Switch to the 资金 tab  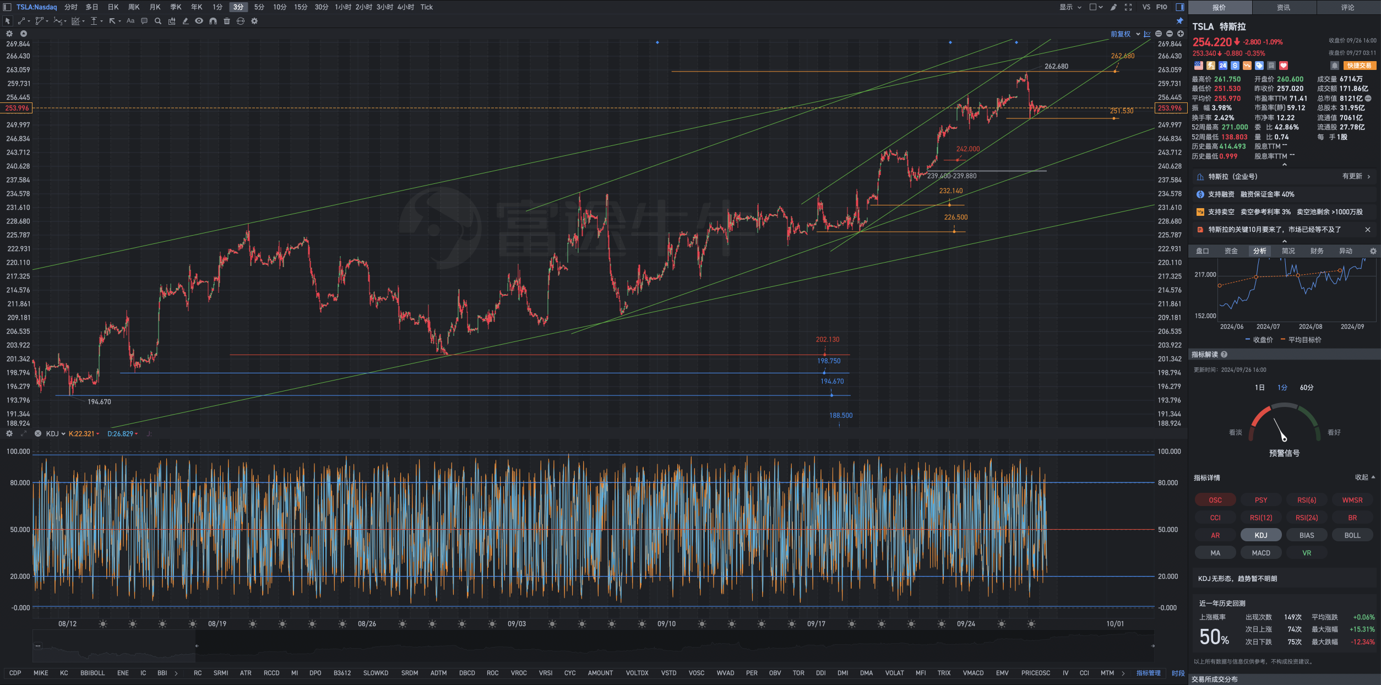1231,251
